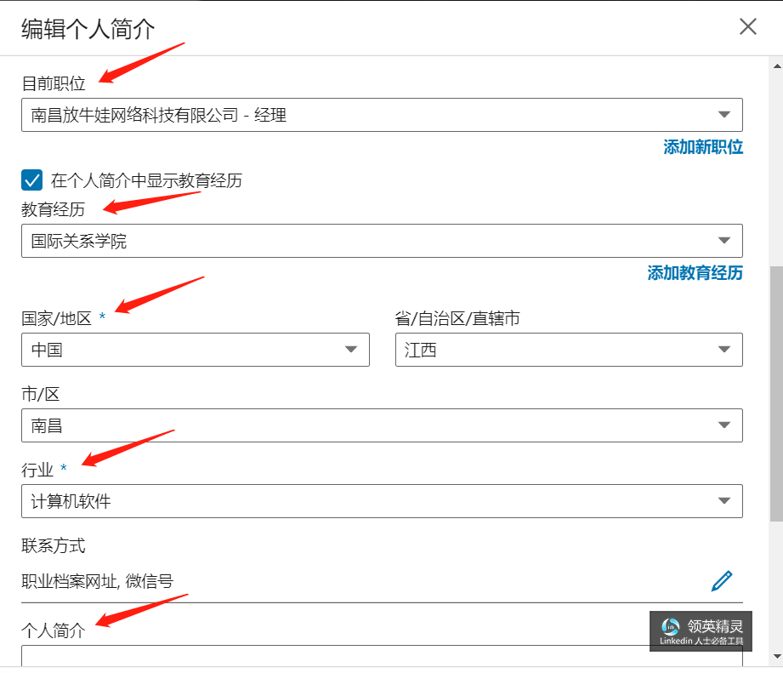Open the 省/自治区/直辖市 dropdown showing 江西
Image resolution: width=783 pixels, height=673 pixels.
pyautogui.click(x=568, y=350)
